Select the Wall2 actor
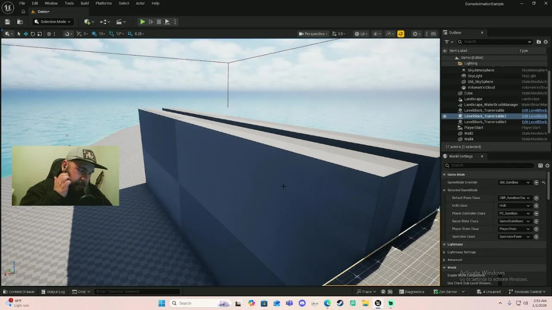The height and width of the screenshot is (310, 552). tap(468, 133)
